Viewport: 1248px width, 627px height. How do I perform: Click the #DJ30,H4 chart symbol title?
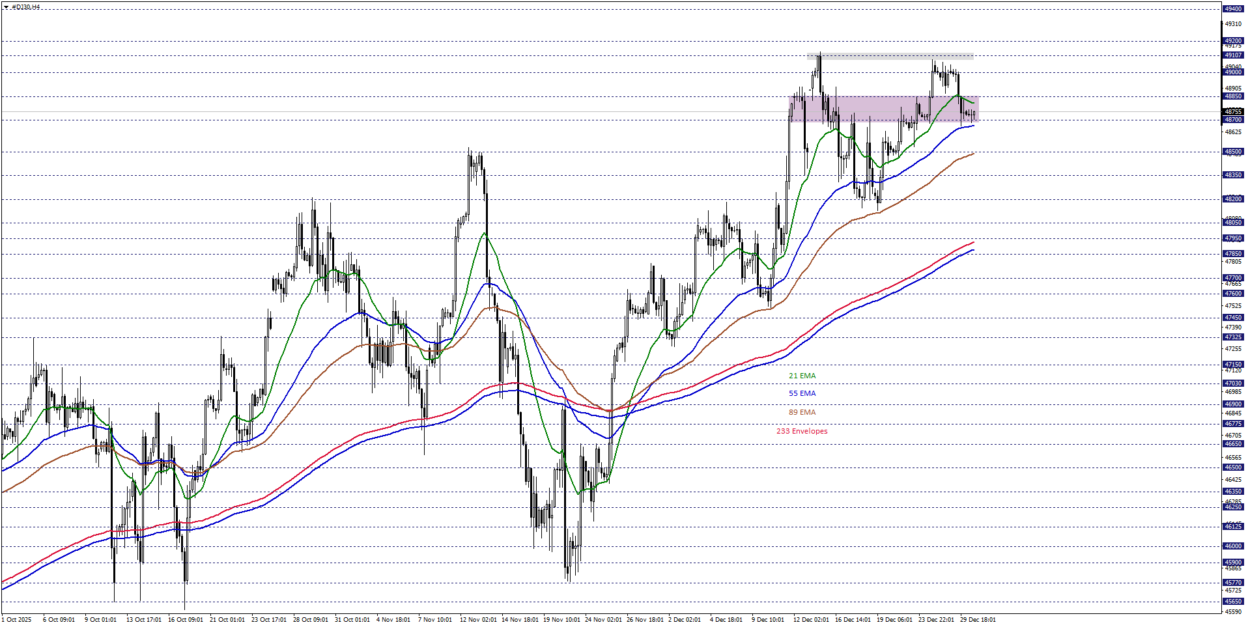point(26,7)
